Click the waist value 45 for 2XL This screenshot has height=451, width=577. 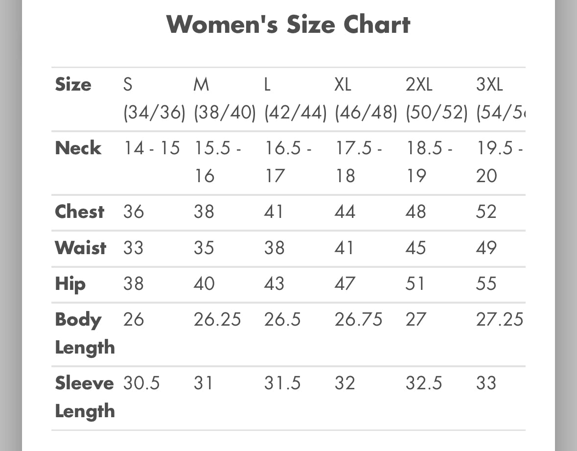coord(415,247)
